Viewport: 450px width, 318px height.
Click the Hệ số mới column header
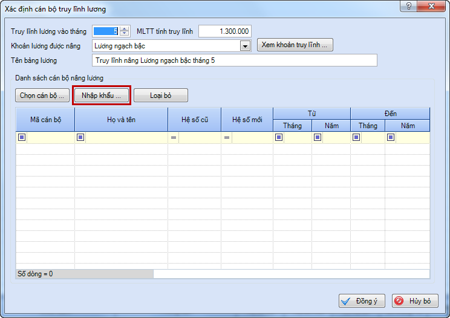click(x=247, y=120)
